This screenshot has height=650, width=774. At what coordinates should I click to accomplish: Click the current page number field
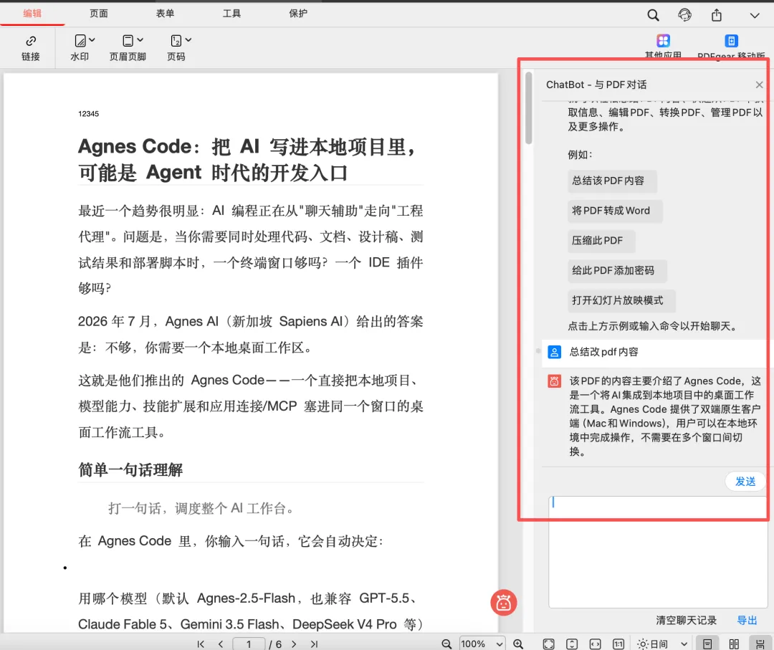(249, 644)
